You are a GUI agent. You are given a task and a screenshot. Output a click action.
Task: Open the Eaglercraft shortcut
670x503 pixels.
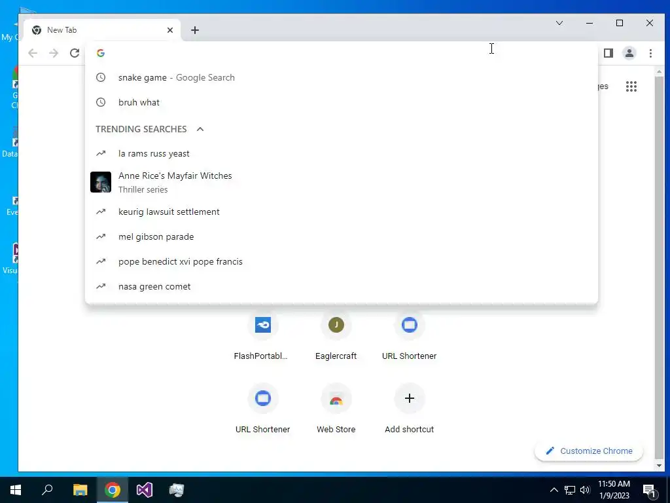(x=336, y=335)
